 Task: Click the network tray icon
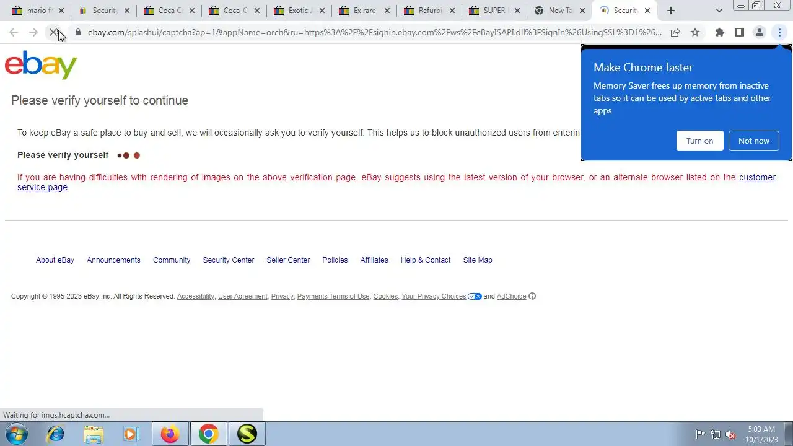coord(715,434)
